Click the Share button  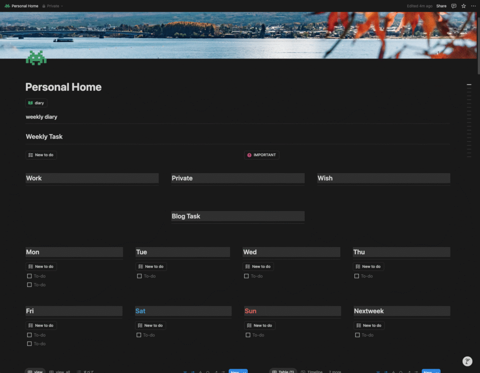coord(441,6)
